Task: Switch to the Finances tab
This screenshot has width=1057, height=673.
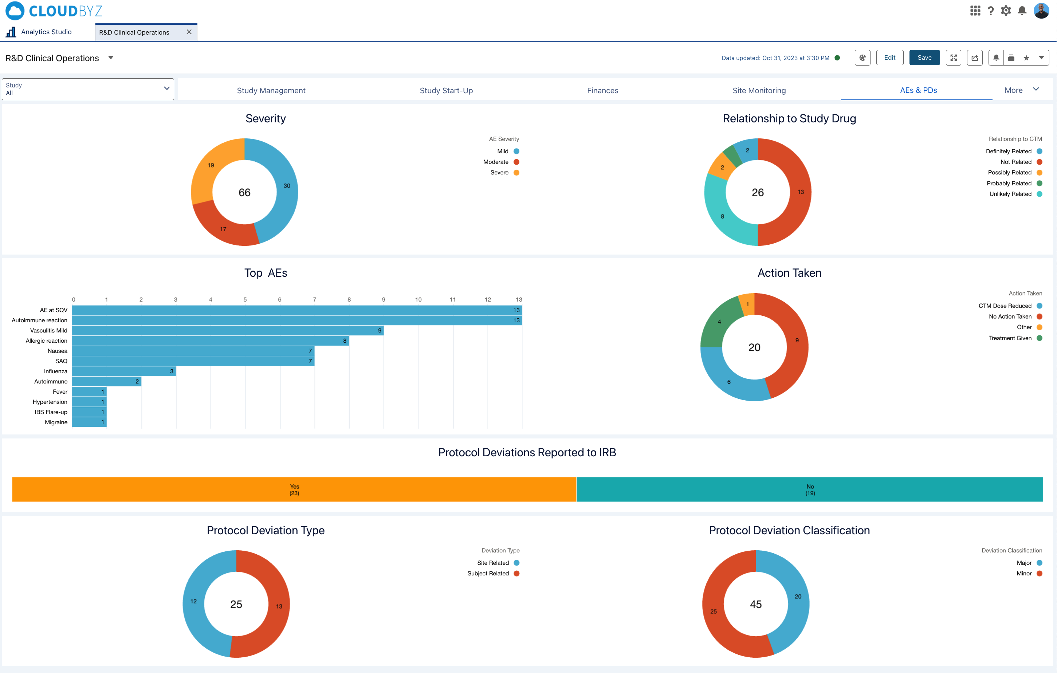Action: (x=603, y=90)
